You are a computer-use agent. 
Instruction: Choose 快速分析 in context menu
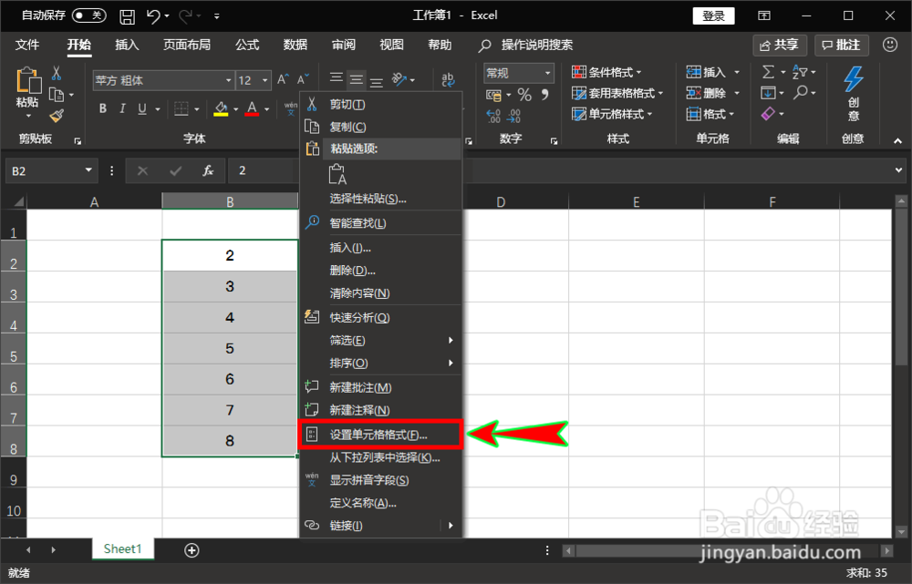click(x=381, y=318)
